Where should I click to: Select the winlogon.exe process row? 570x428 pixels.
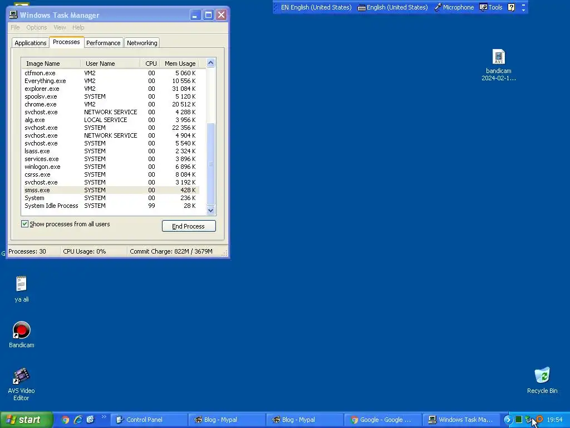click(111, 167)
